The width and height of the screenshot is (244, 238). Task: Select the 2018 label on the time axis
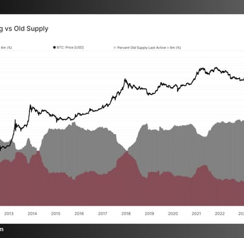126,214
